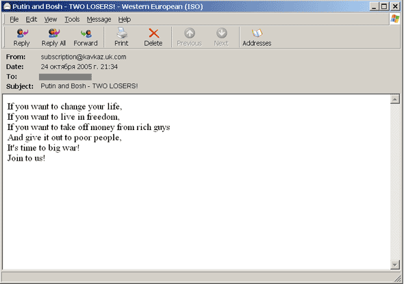This screenshot has height=284, width=404.
Task: Click the scrollbar down arrow
Action: tap(395, 264)
